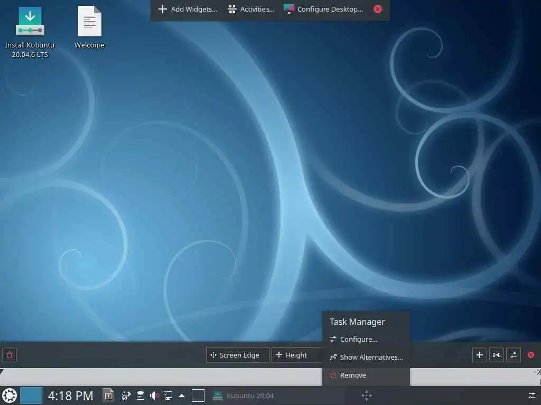The image size is (541, 405).
Task: Open the Welcome document icon
Action: (89, 27)
